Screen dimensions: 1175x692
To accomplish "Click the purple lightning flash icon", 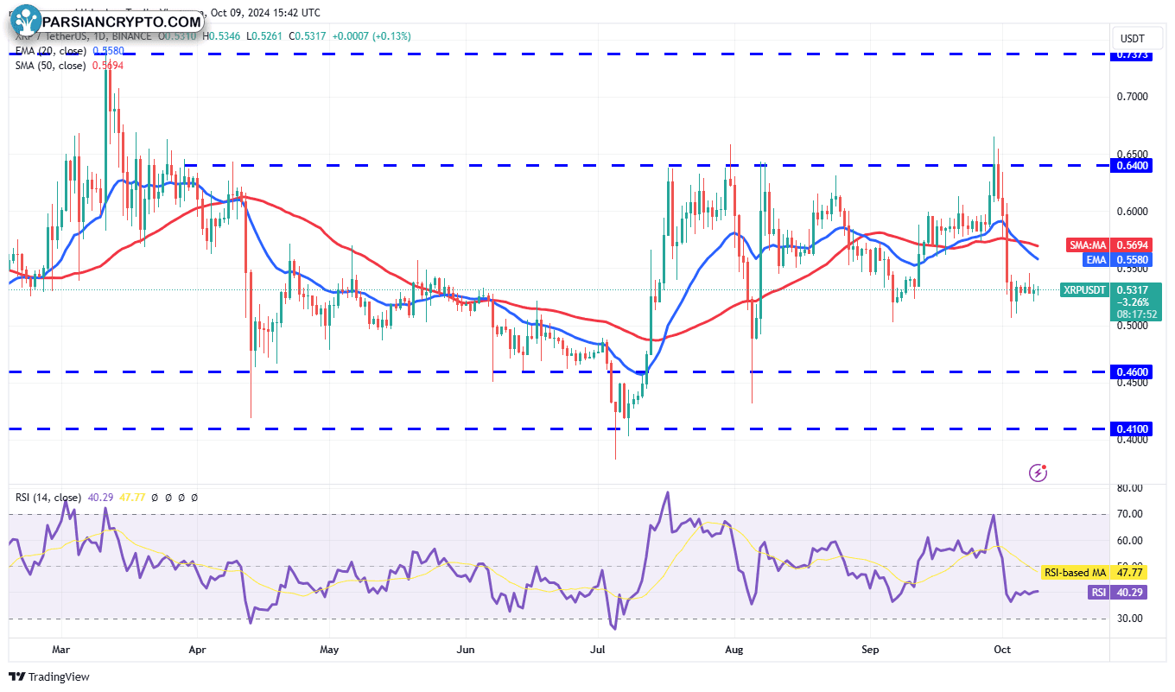I will (1038, 473).
